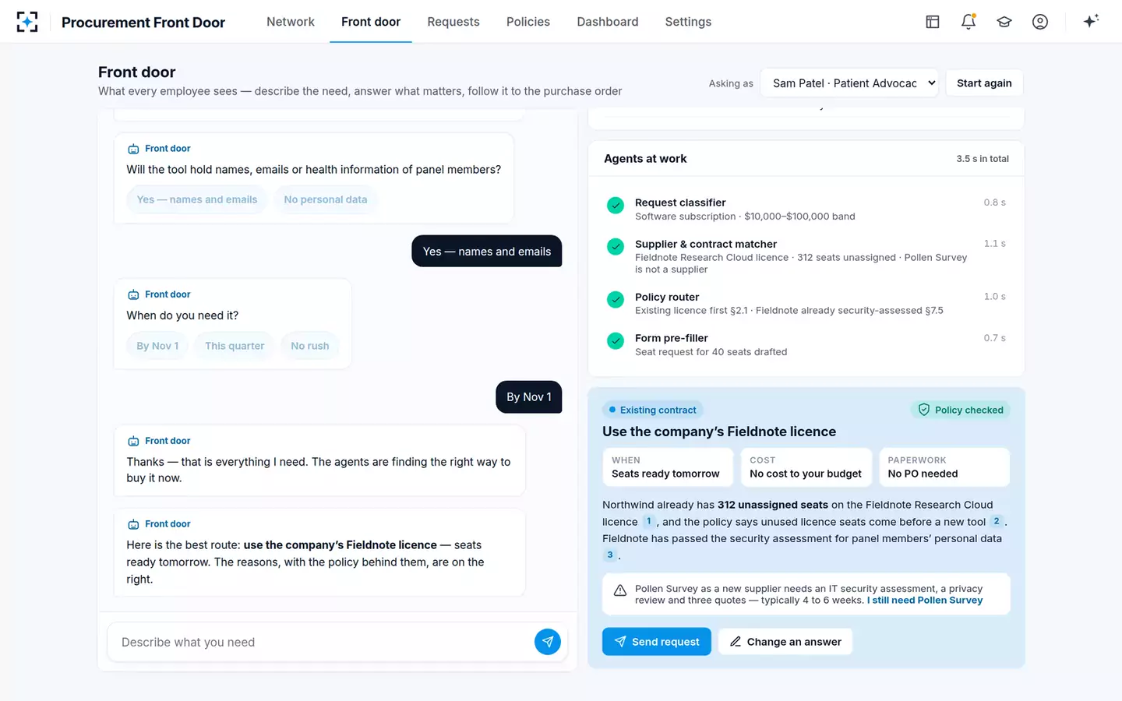
Task: Click the green check beside Supplier & contract matcher
Action: [x=616, y=247]
